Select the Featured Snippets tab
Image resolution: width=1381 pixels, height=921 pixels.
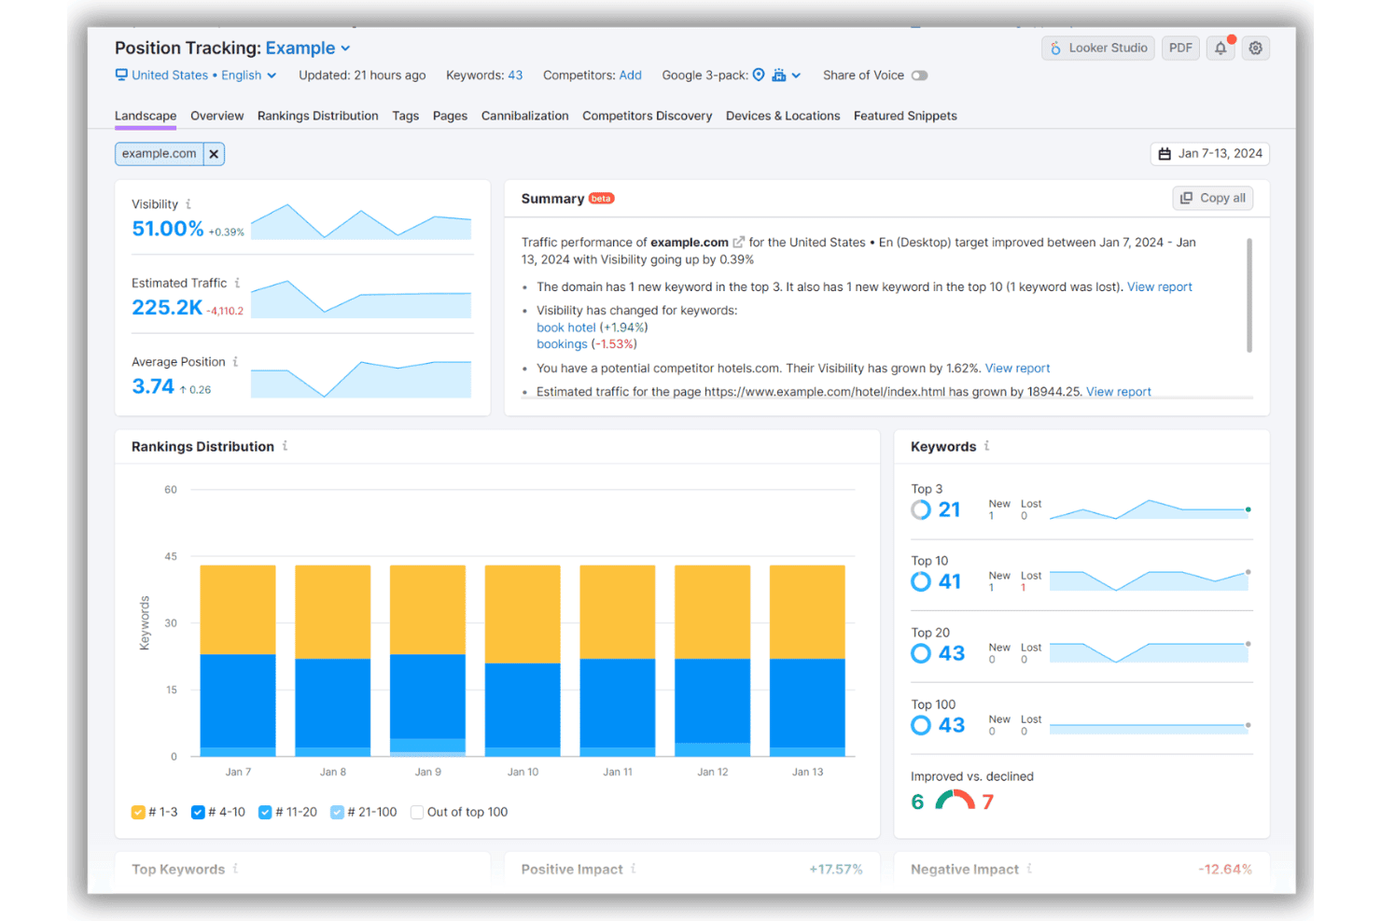click(x=905, y=116)
